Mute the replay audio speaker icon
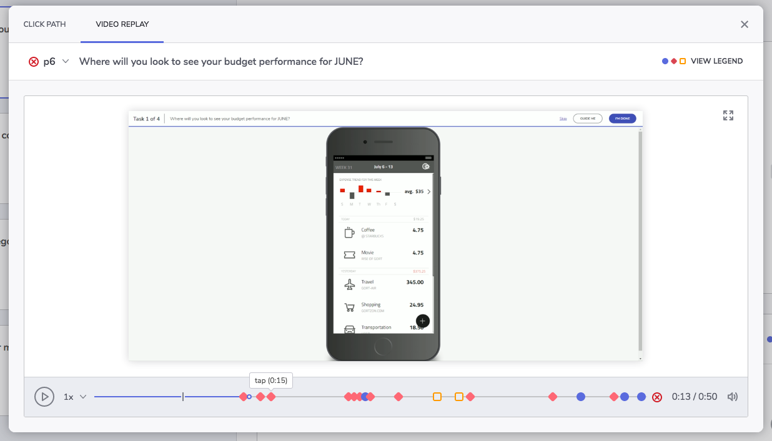Screen dimensions: 772x441 click(733, 397)
